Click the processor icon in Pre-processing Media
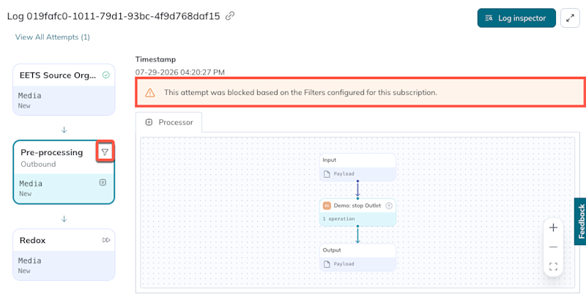Screen dimensions: 586x297 [x=103, y=182]
